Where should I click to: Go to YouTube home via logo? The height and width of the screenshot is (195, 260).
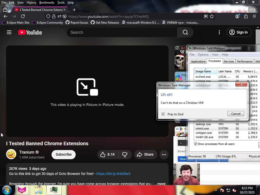point(30,32)
